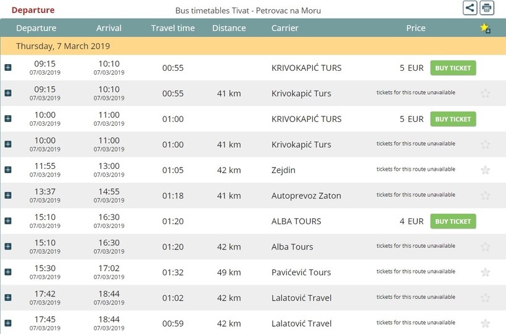Click the print timetable icon
The height and width of the screenshot is (334, 506).
pos(487,8)
